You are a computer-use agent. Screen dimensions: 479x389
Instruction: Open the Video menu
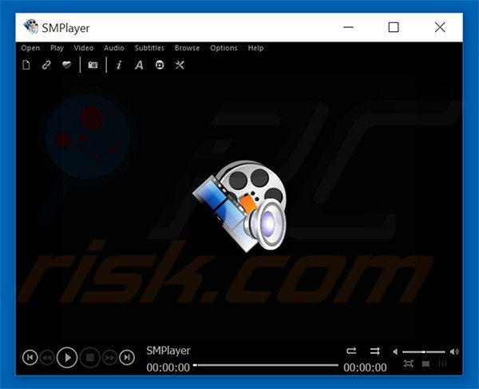point(84,48)
